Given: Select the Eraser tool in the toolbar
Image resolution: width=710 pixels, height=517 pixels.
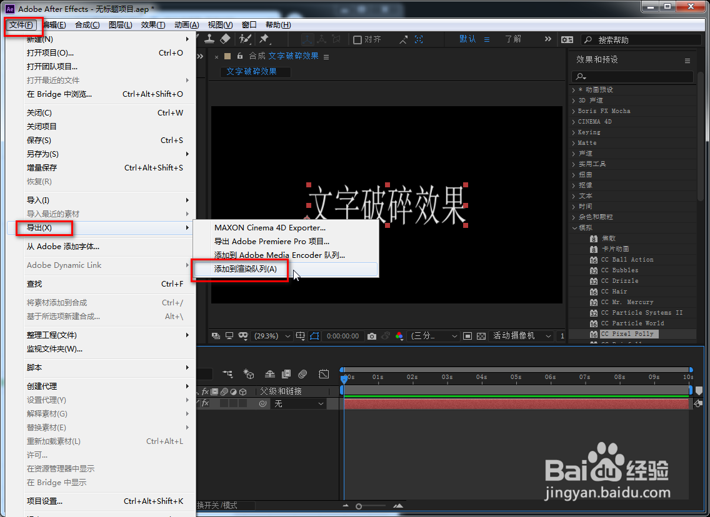Looking at the screenshot, I should pyautogui.click(x=224, y=39).
